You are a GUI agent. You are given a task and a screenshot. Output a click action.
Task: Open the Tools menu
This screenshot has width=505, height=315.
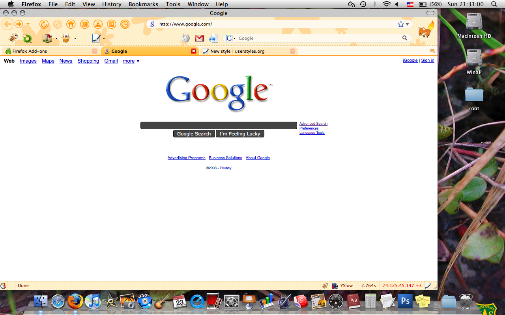coord(173,4)
